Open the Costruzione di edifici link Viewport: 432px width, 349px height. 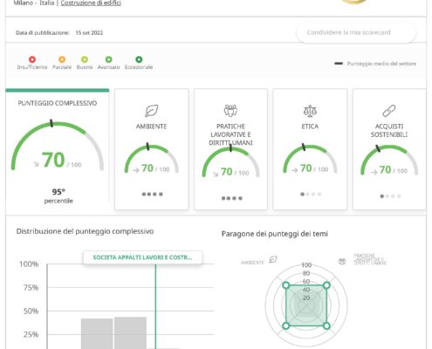coord(91,3)
